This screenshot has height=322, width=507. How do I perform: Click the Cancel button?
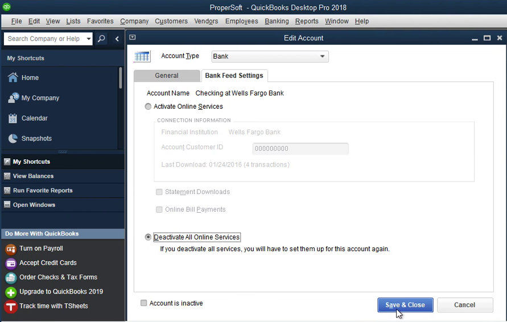click(465, 305)
